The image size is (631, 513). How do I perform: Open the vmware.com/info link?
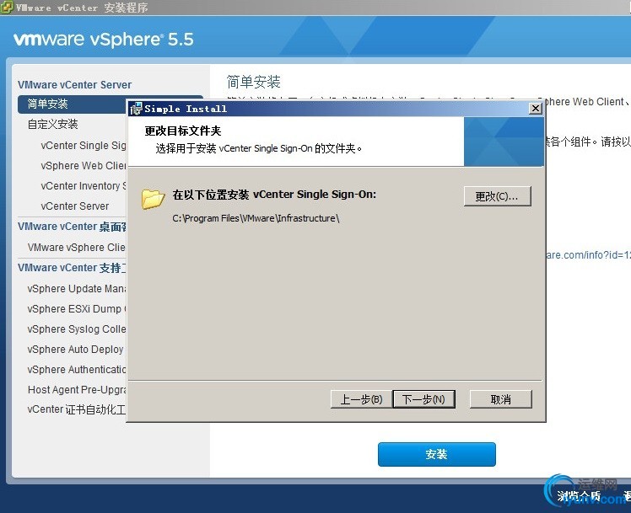coord(588,255)
